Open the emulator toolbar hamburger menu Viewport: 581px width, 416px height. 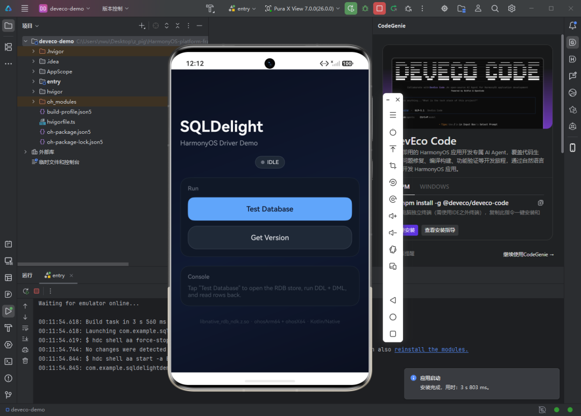click(393, 115)
